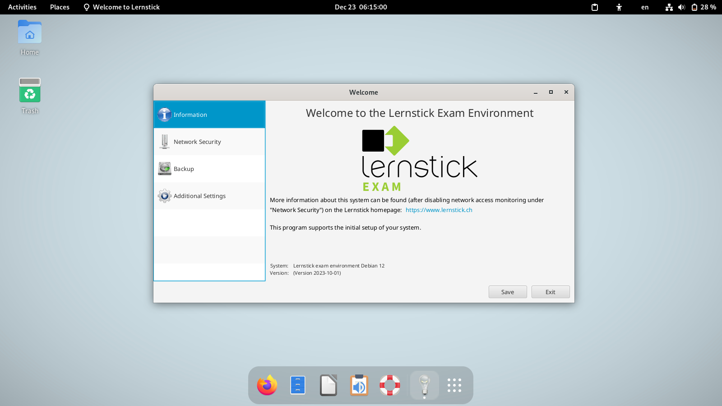Open the lernstick.ch homepage link
Image resolution: width=722 pixels, height=406 pixels.
point(439,210)
